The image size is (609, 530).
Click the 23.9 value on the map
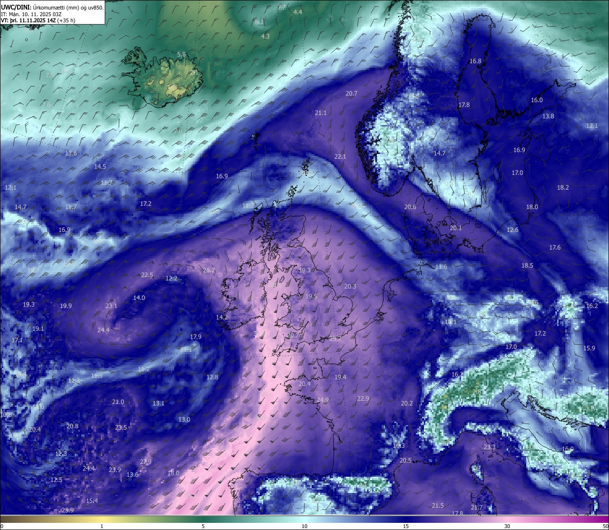pos(115,470)
